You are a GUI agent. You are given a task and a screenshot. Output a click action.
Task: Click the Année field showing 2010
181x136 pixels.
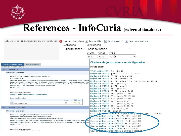(103, 57)
